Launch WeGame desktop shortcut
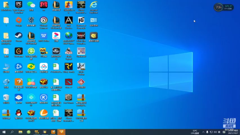The width and height of the screenshot is (240, 135). point(19,52)
